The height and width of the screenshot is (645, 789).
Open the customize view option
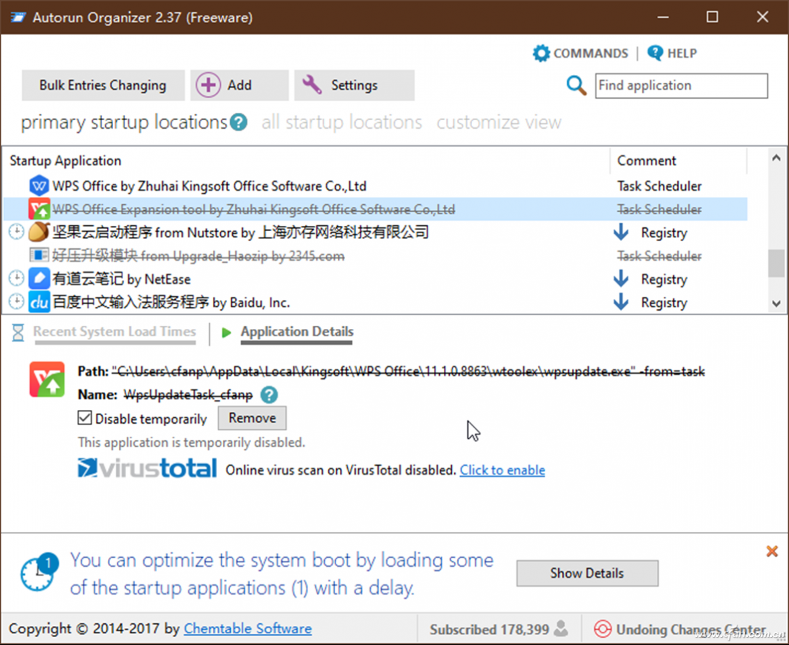[x=499, y=122]
